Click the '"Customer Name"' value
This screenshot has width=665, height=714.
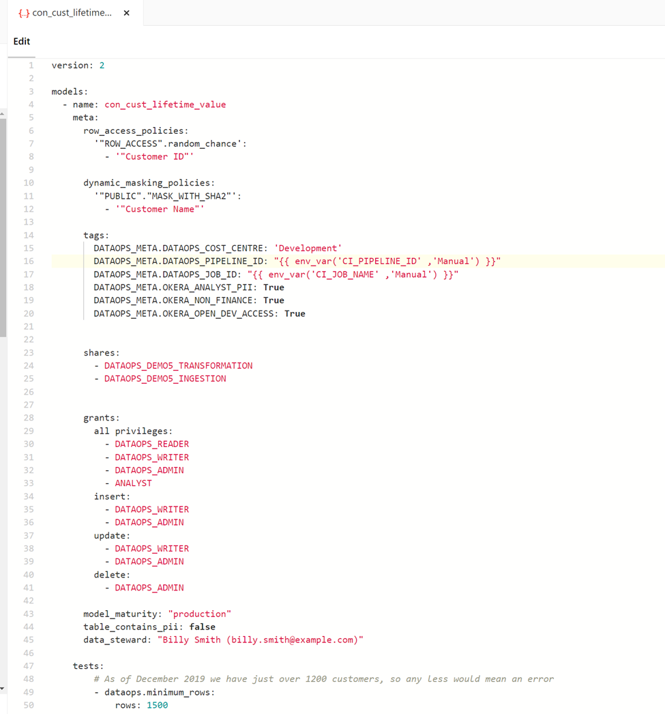tap(160, 209)
